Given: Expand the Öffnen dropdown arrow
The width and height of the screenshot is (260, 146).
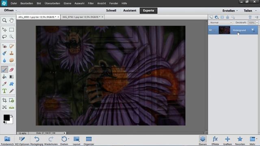Looking at the screenshot, I should point(16,11).
